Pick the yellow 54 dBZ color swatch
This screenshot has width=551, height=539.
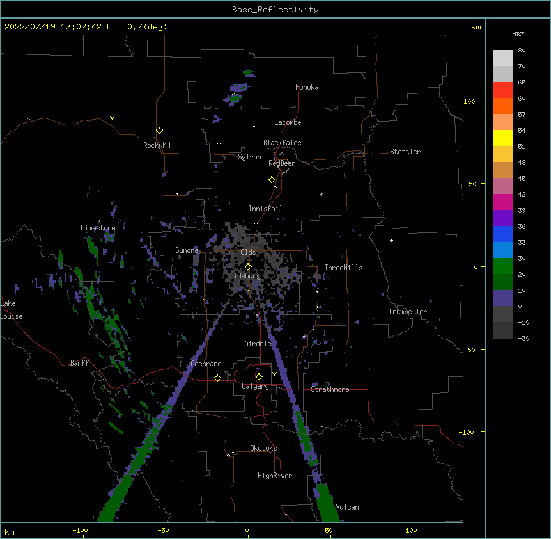click(502, 138)
